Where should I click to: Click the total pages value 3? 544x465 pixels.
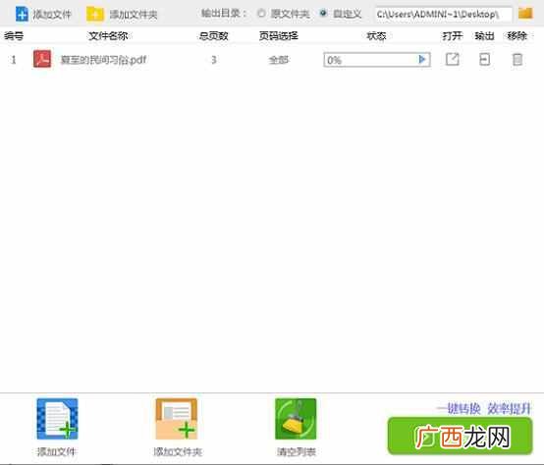click(x=214, y=60)
